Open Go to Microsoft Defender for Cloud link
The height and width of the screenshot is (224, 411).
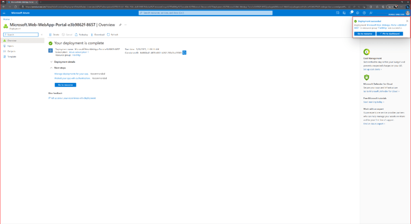pos(381,91)
